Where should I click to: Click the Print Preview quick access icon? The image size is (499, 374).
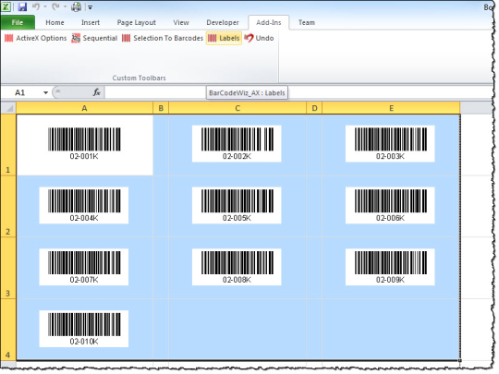tap(76, 6)
